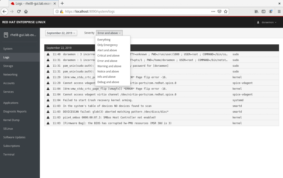Click warning icon of 11:04 systemd entry
The height and width of the screenshot is (178, 283).
coord(48,100)
